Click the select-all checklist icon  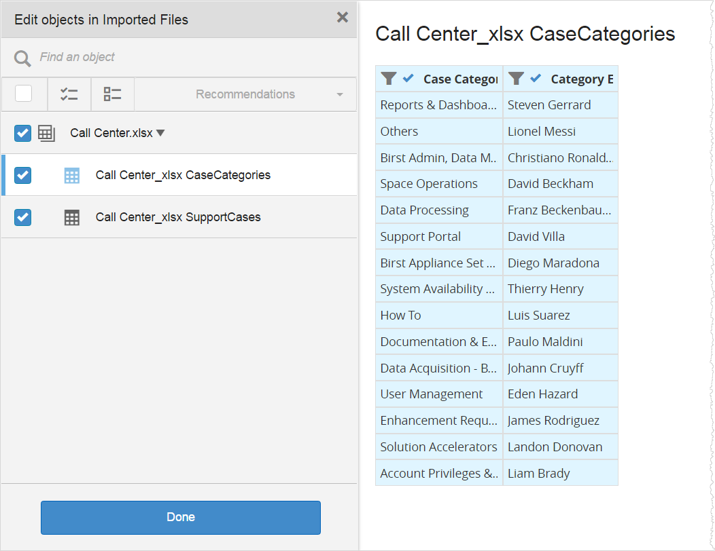69,94
